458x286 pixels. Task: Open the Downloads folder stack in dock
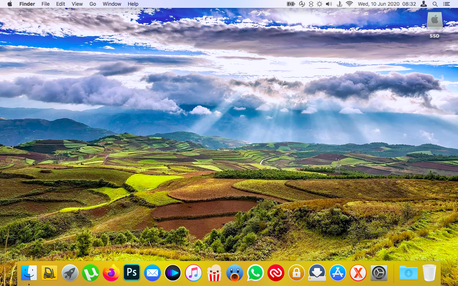click(x=408, y=273)
